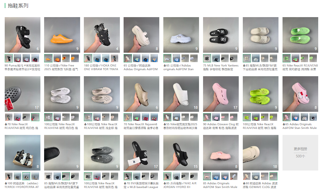Select the last small preview under red-tag clog album
This screenshot has height=192, width=329.
(x=35, y=117)
